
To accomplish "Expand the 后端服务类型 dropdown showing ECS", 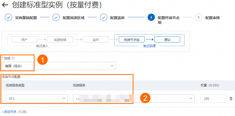I will (37, 99).
